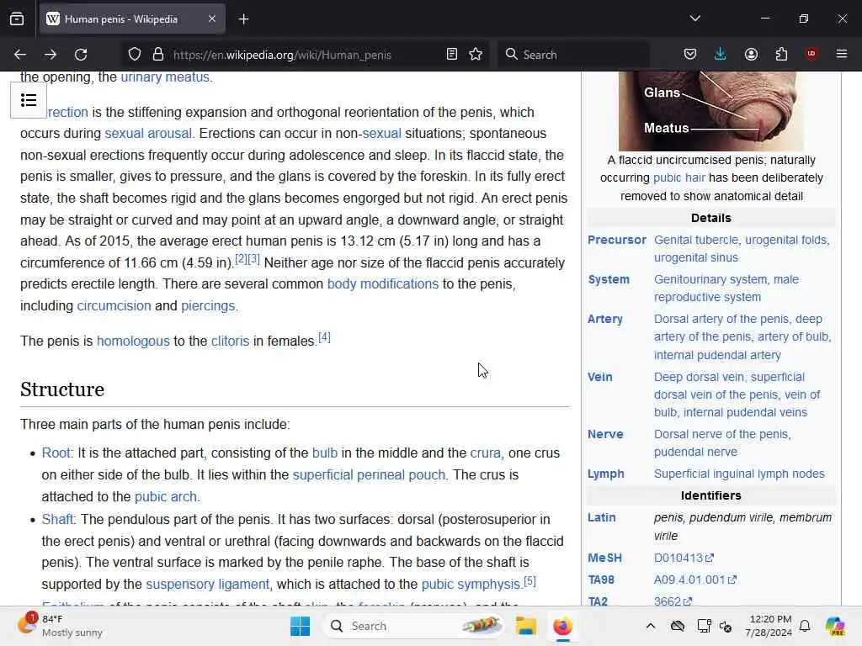Open the Root link in Structure list
Screen dimensions: 862x646
pyautogui.click(x=56, y=453)
